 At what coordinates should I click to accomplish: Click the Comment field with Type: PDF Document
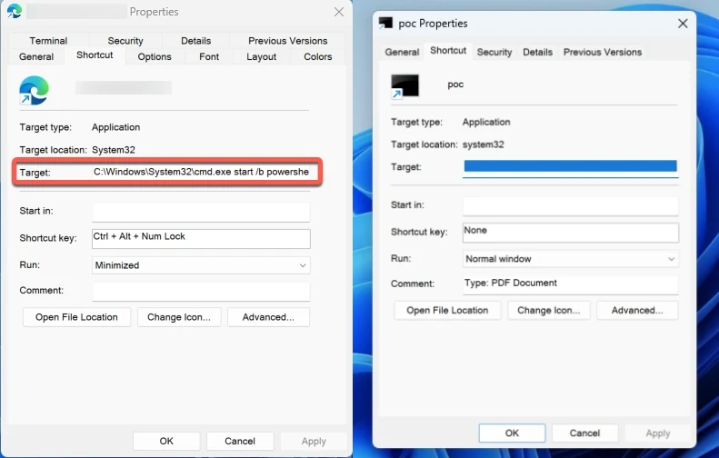tap(570, 284)
